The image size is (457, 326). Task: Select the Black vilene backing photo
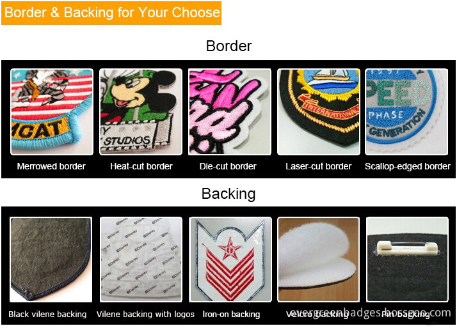pyautogui.click(x=51, y=260)
